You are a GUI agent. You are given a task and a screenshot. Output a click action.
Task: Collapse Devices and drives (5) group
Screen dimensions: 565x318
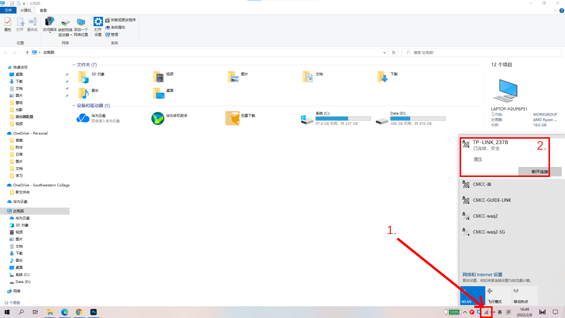click(74, 106)
